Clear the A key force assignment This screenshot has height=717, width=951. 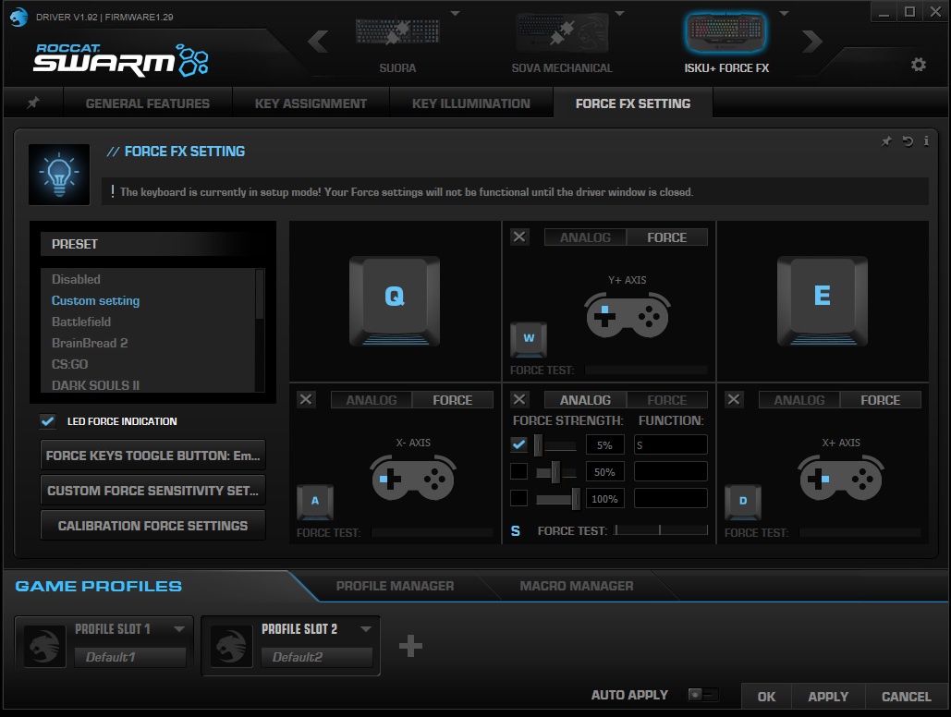click(306, 399)
